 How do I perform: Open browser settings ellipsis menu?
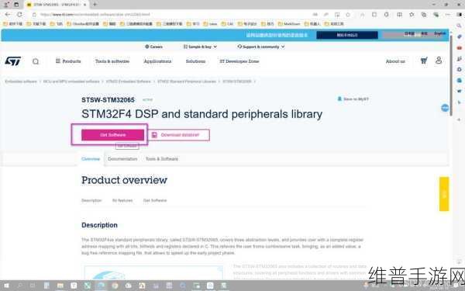[447, 14]
